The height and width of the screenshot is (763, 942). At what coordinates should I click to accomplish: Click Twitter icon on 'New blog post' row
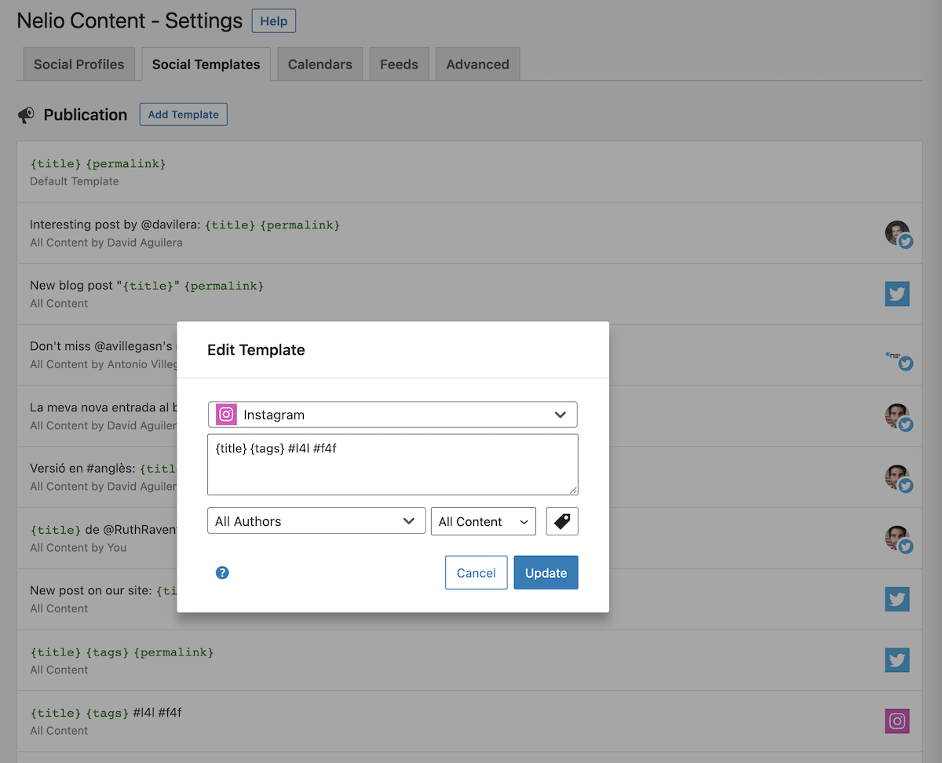point(897,294)
